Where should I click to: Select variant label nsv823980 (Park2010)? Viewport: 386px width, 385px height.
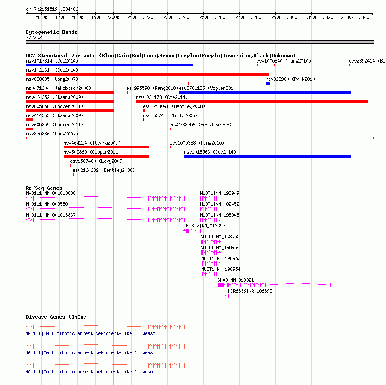click(291, 79)
